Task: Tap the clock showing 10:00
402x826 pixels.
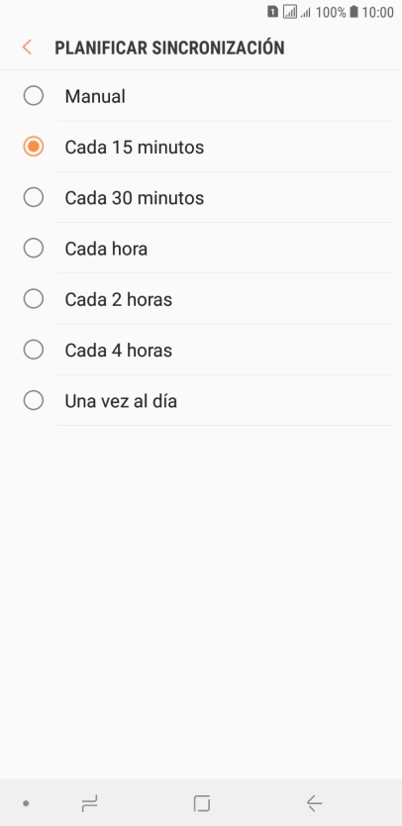Action: 378,12
